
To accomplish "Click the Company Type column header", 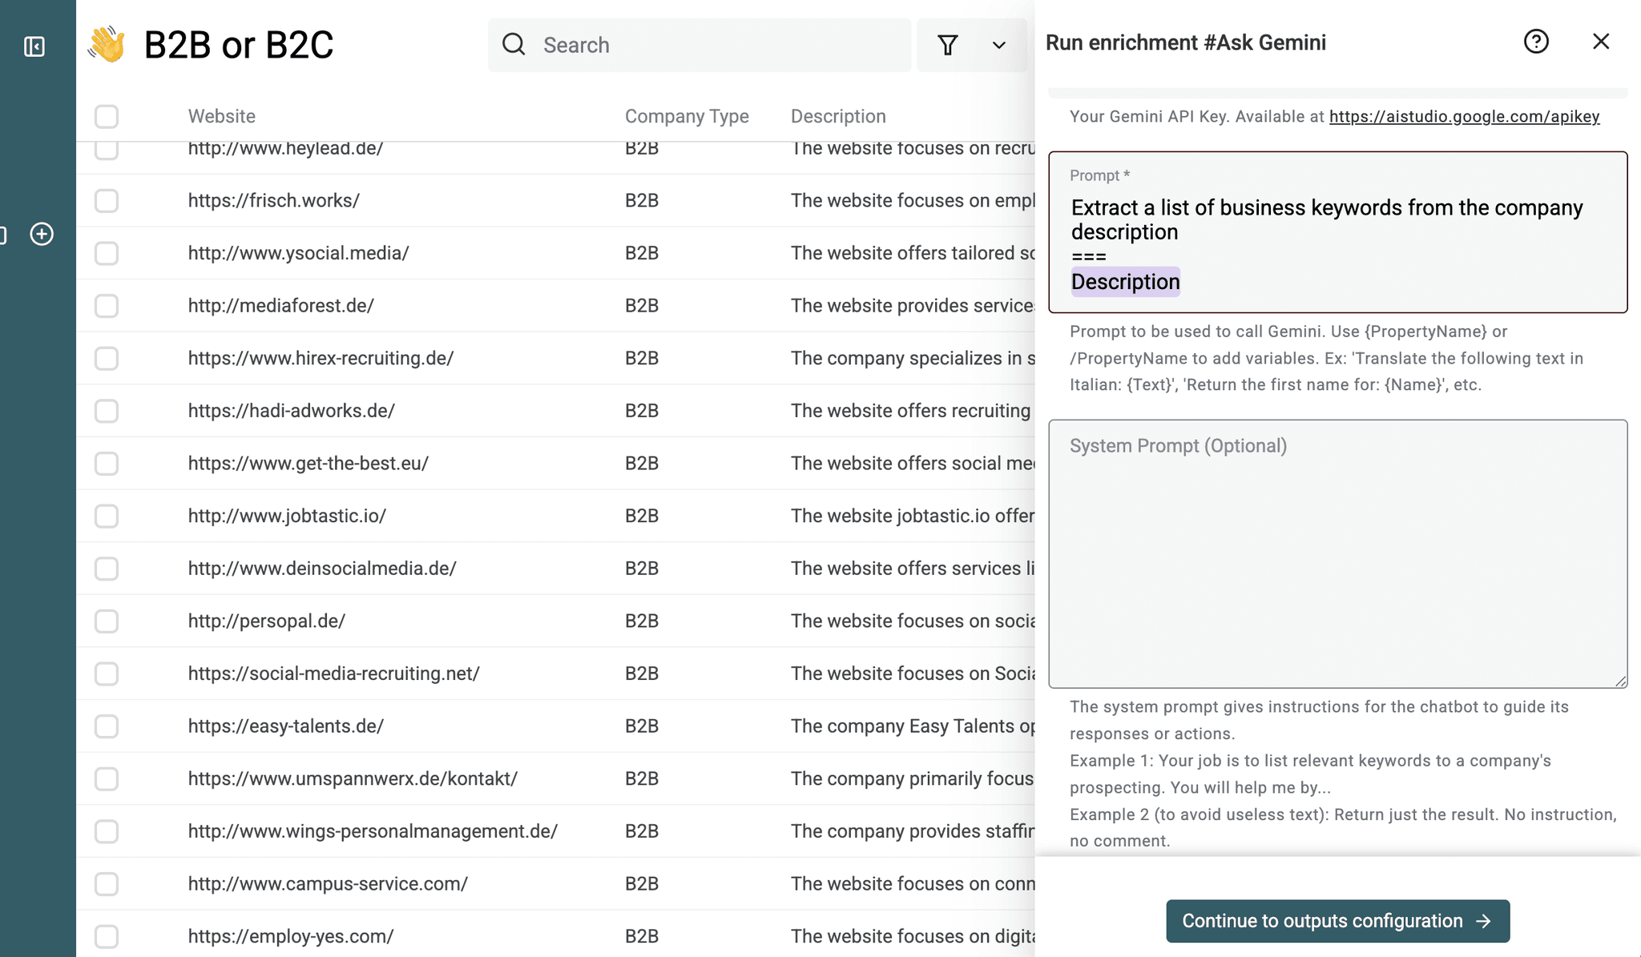I will point(687,116).
